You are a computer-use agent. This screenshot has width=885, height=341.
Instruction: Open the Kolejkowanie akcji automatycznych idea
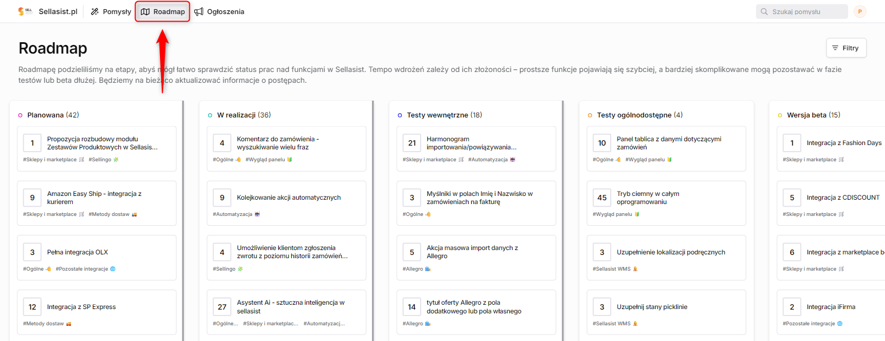pos(286,203)
